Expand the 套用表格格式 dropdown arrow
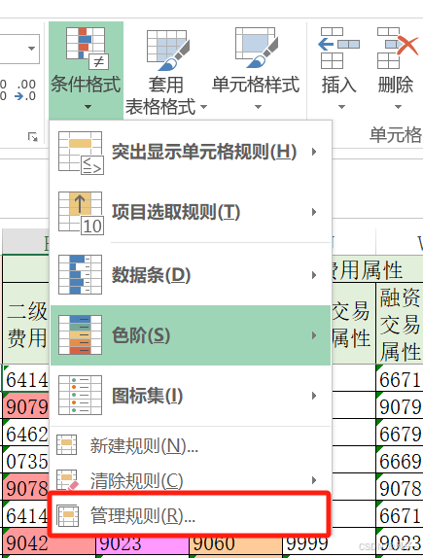Image resolution: width=423 pixels, height=558 pixels. click(x=203, y=106)
